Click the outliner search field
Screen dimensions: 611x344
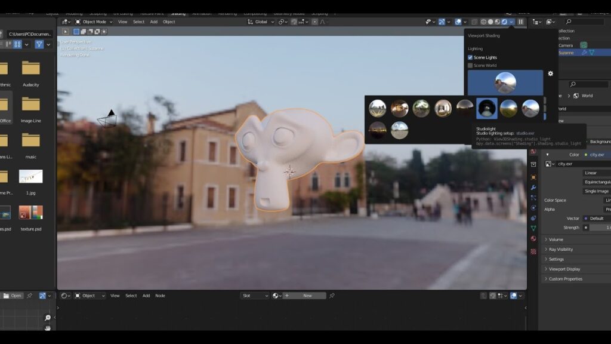[x=585, y=22]
